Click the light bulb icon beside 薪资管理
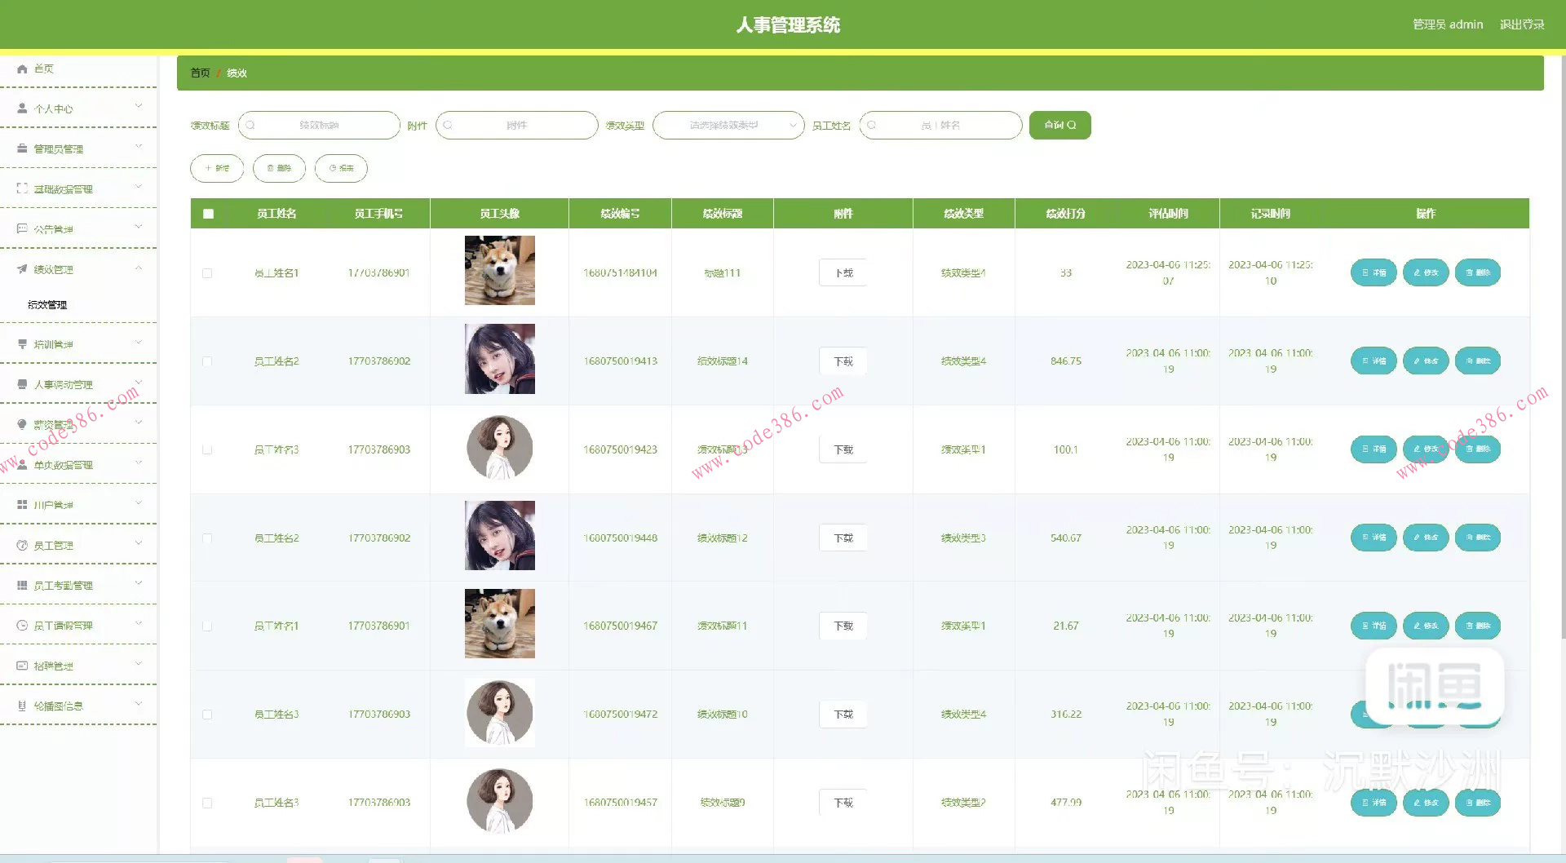 (22, 424)
